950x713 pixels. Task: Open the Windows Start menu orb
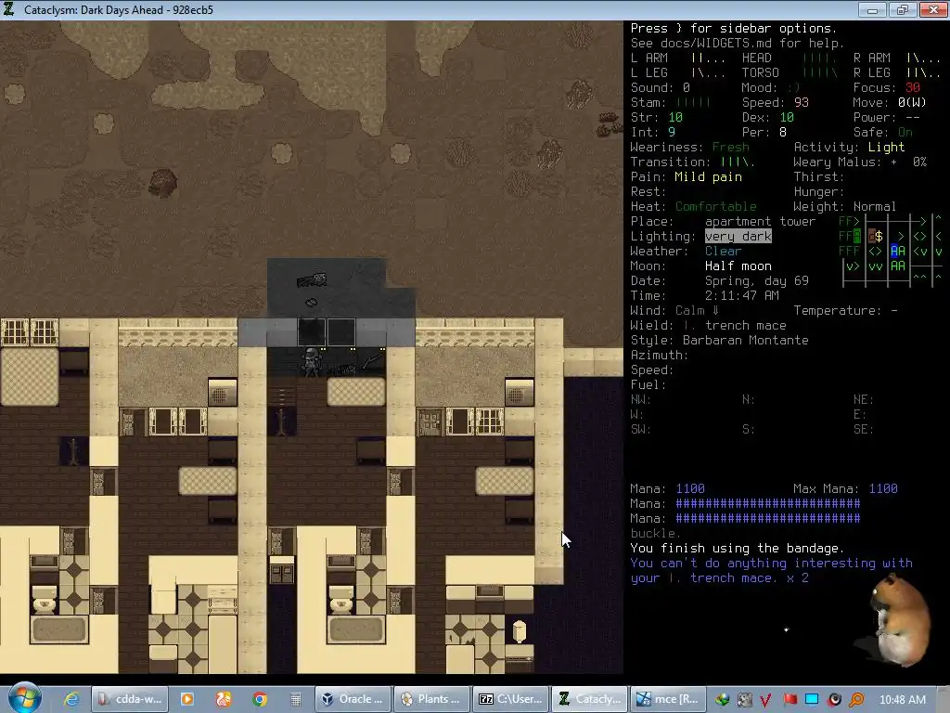click(x=24, y=698)
